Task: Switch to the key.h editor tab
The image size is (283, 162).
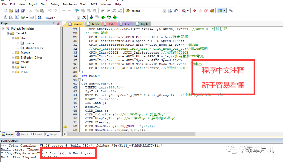Action: pos(142,24)
